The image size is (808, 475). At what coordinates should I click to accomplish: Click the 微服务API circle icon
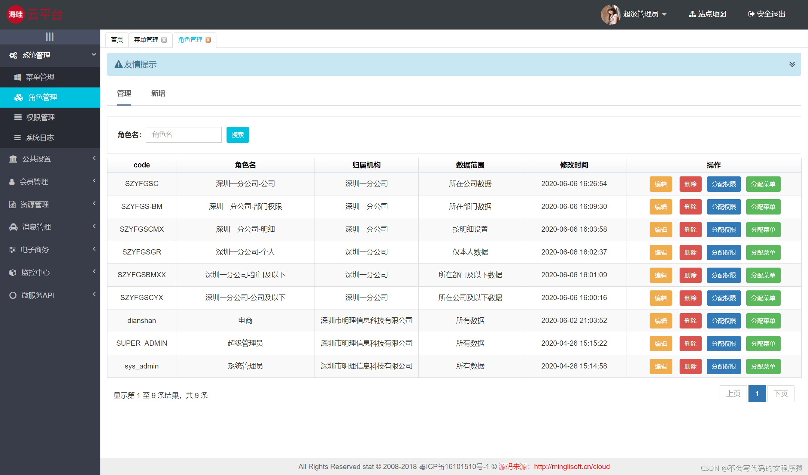[13, 296]
